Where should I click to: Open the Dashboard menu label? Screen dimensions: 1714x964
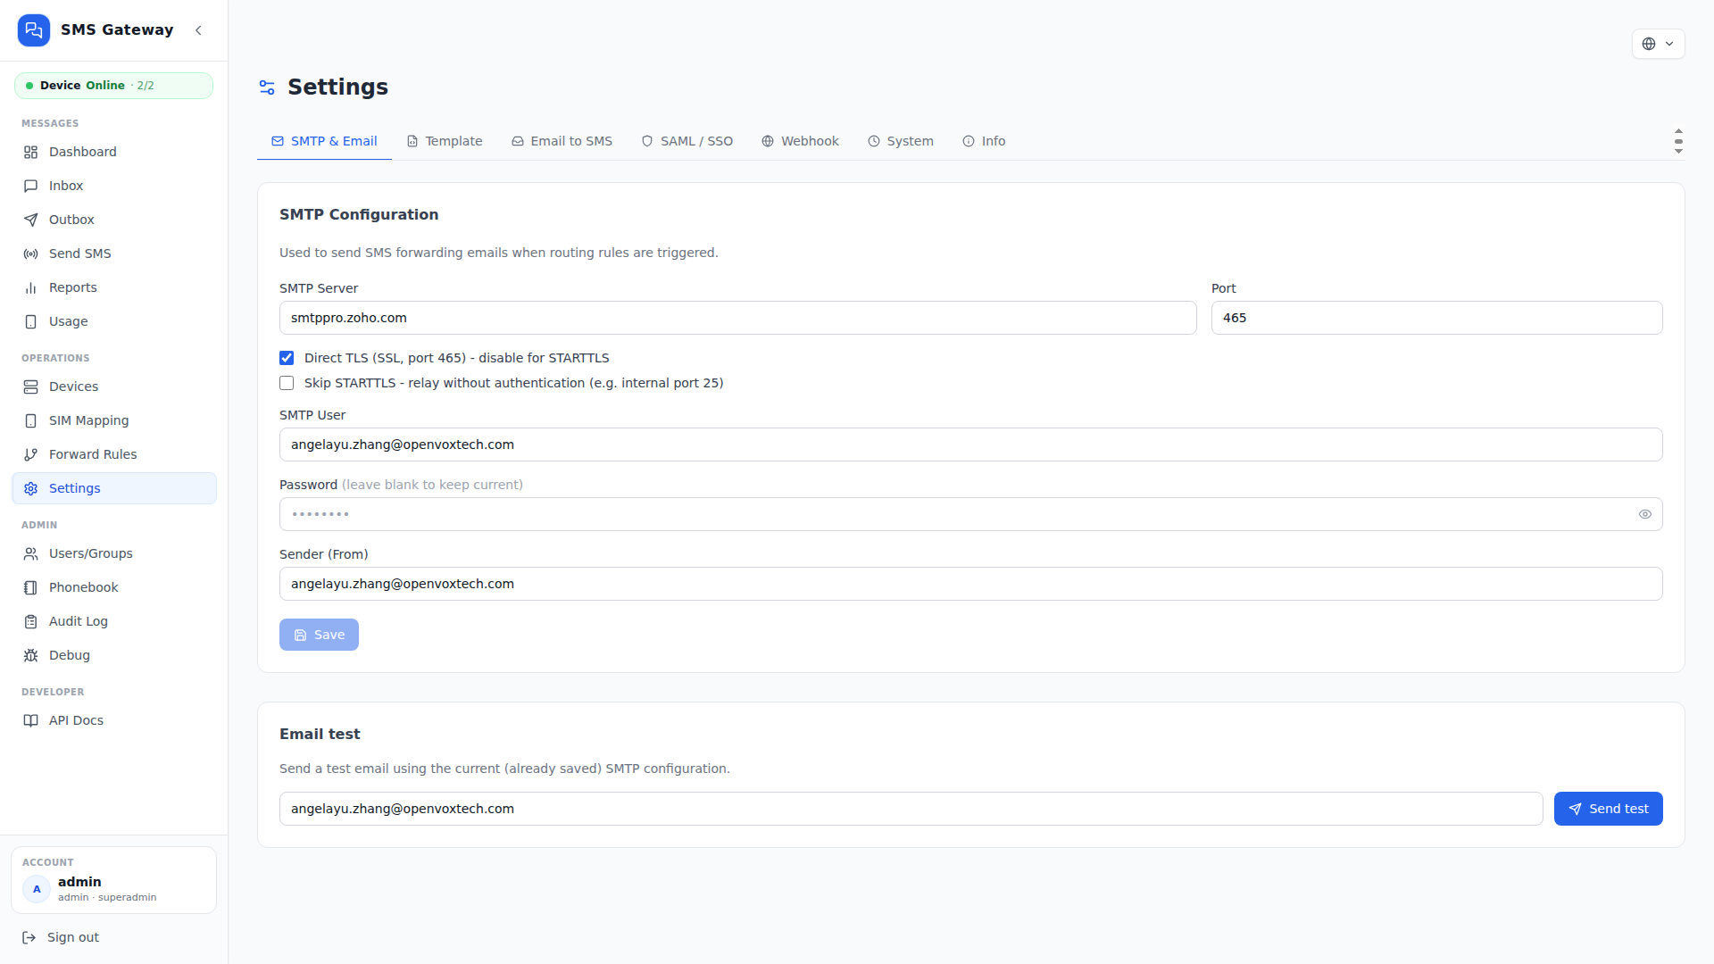click(x=83, y=152)
